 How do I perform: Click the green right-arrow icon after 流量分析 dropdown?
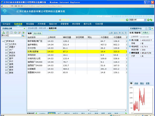coord(148,20)
